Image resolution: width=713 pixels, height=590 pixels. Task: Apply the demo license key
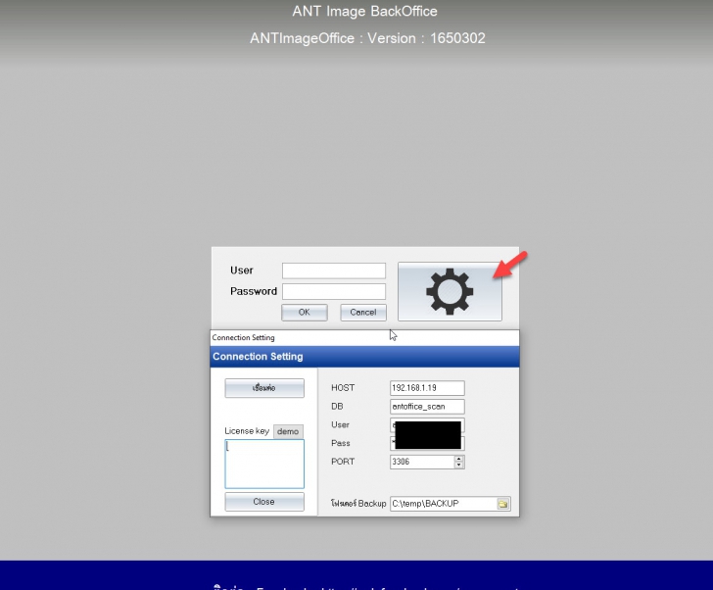pyautogui.click(x=288, y=431)
